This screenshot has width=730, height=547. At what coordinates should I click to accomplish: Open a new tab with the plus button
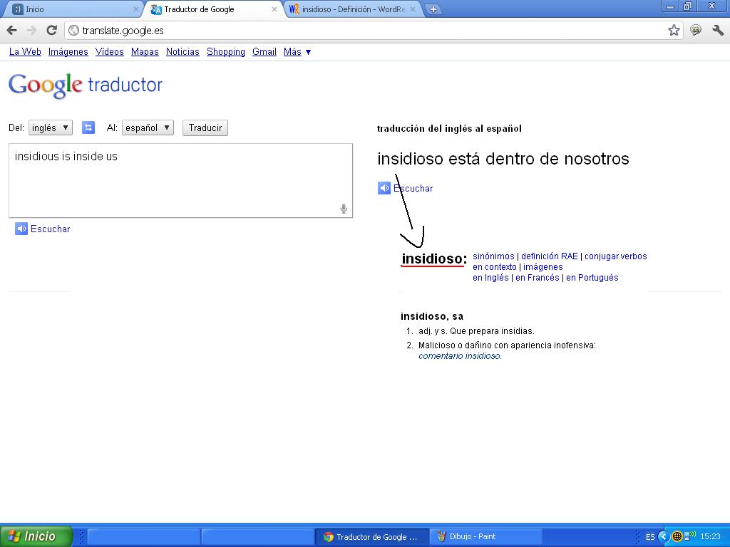pos(433,9)
